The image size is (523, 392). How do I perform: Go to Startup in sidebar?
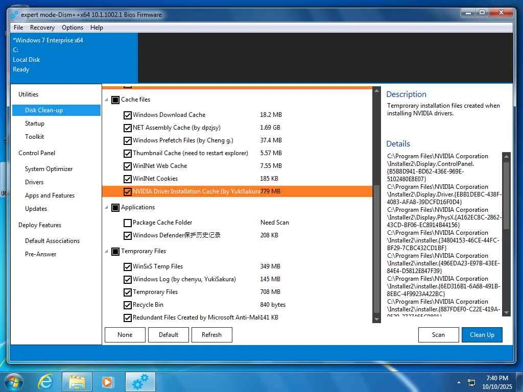coord(35,124)
